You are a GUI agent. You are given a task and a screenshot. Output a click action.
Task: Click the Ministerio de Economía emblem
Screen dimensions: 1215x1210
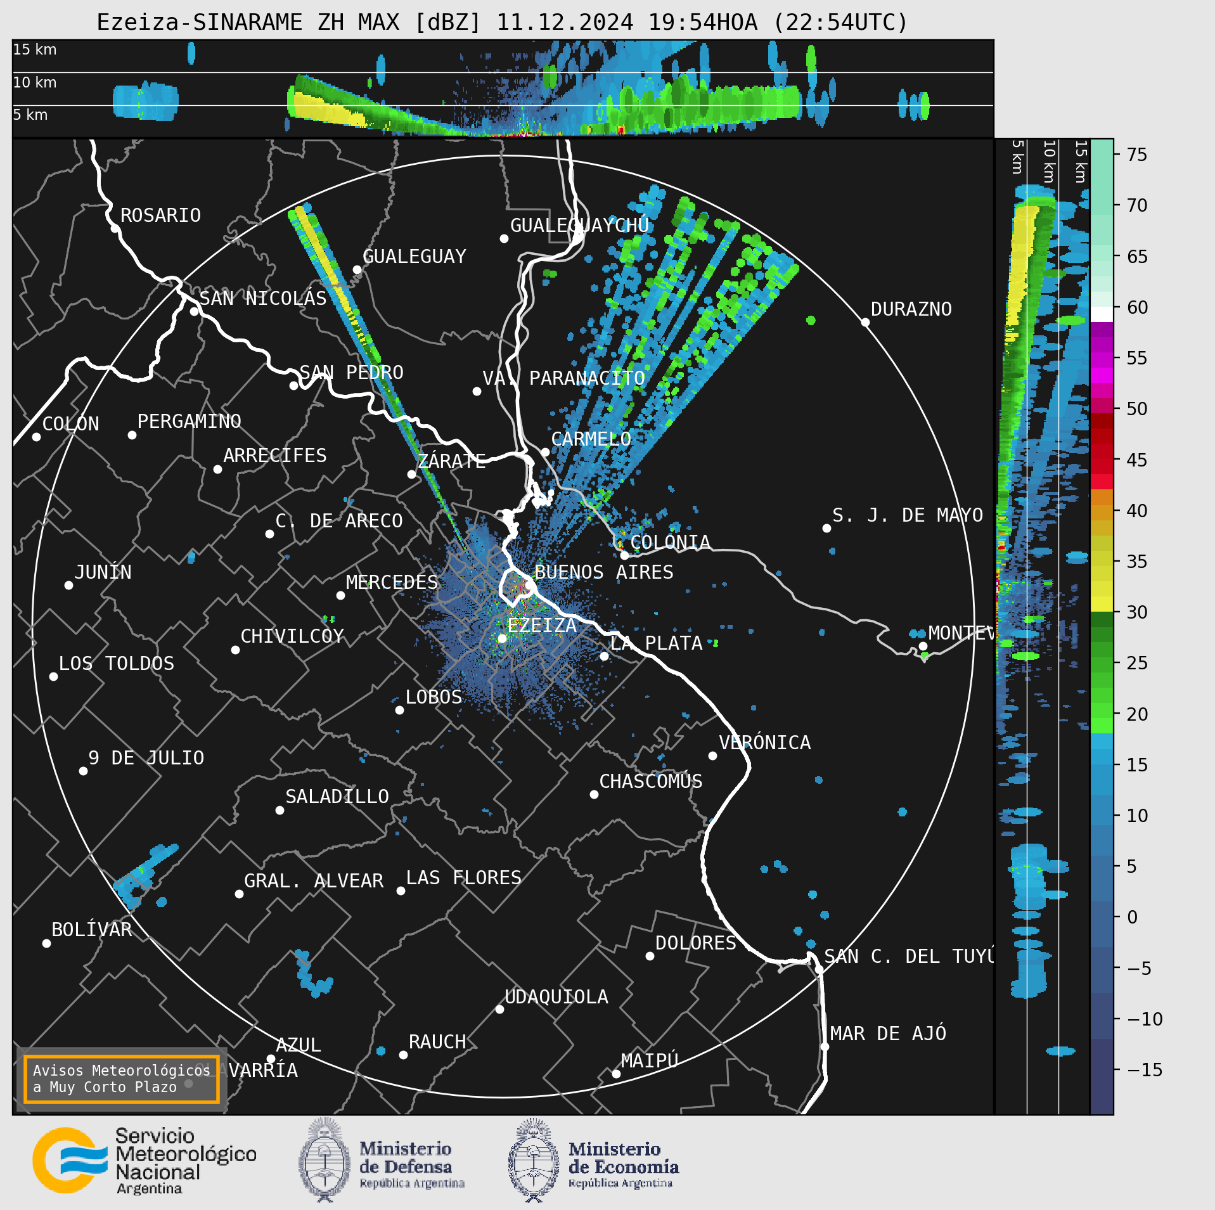534,1161
